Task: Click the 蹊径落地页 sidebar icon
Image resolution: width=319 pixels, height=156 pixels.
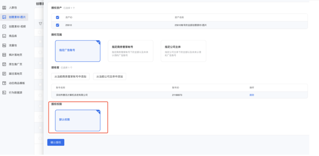Action: click(x=4, y=74)
